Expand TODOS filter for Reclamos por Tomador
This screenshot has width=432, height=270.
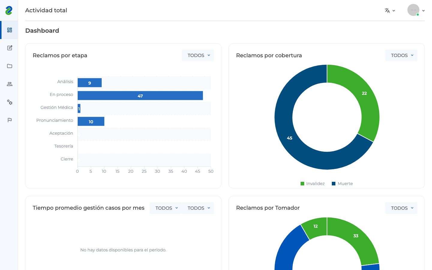(401, 208)
